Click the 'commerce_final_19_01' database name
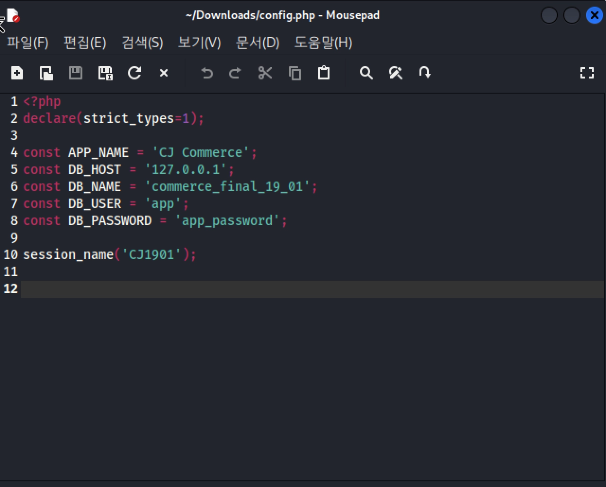This screenshot has height=487, width=606. tap(227, 186)
